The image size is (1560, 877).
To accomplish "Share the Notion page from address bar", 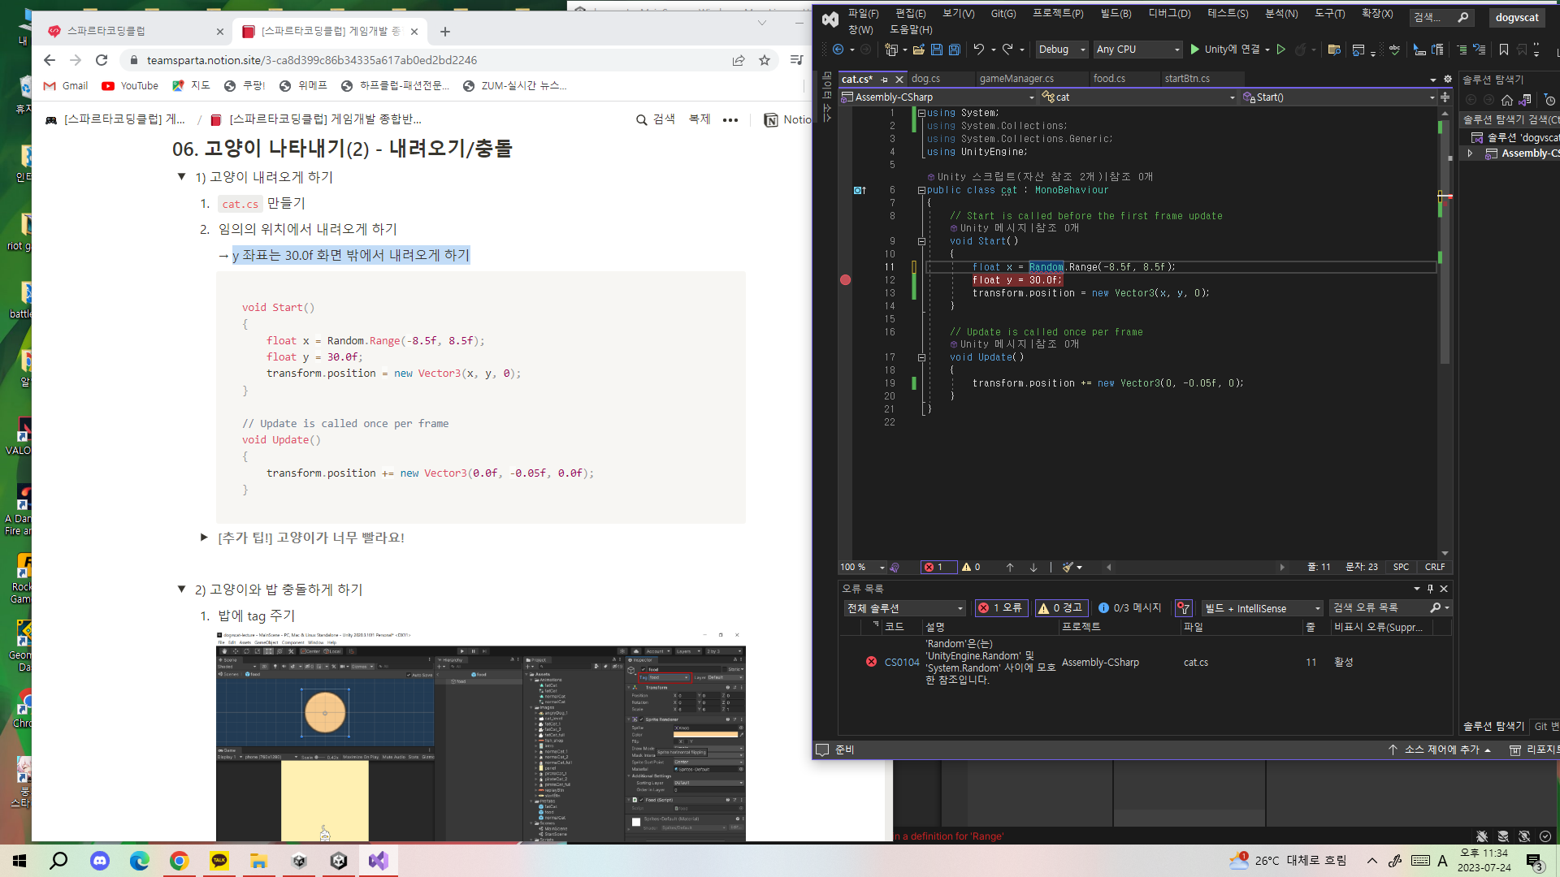I will [x=739, y=60].
